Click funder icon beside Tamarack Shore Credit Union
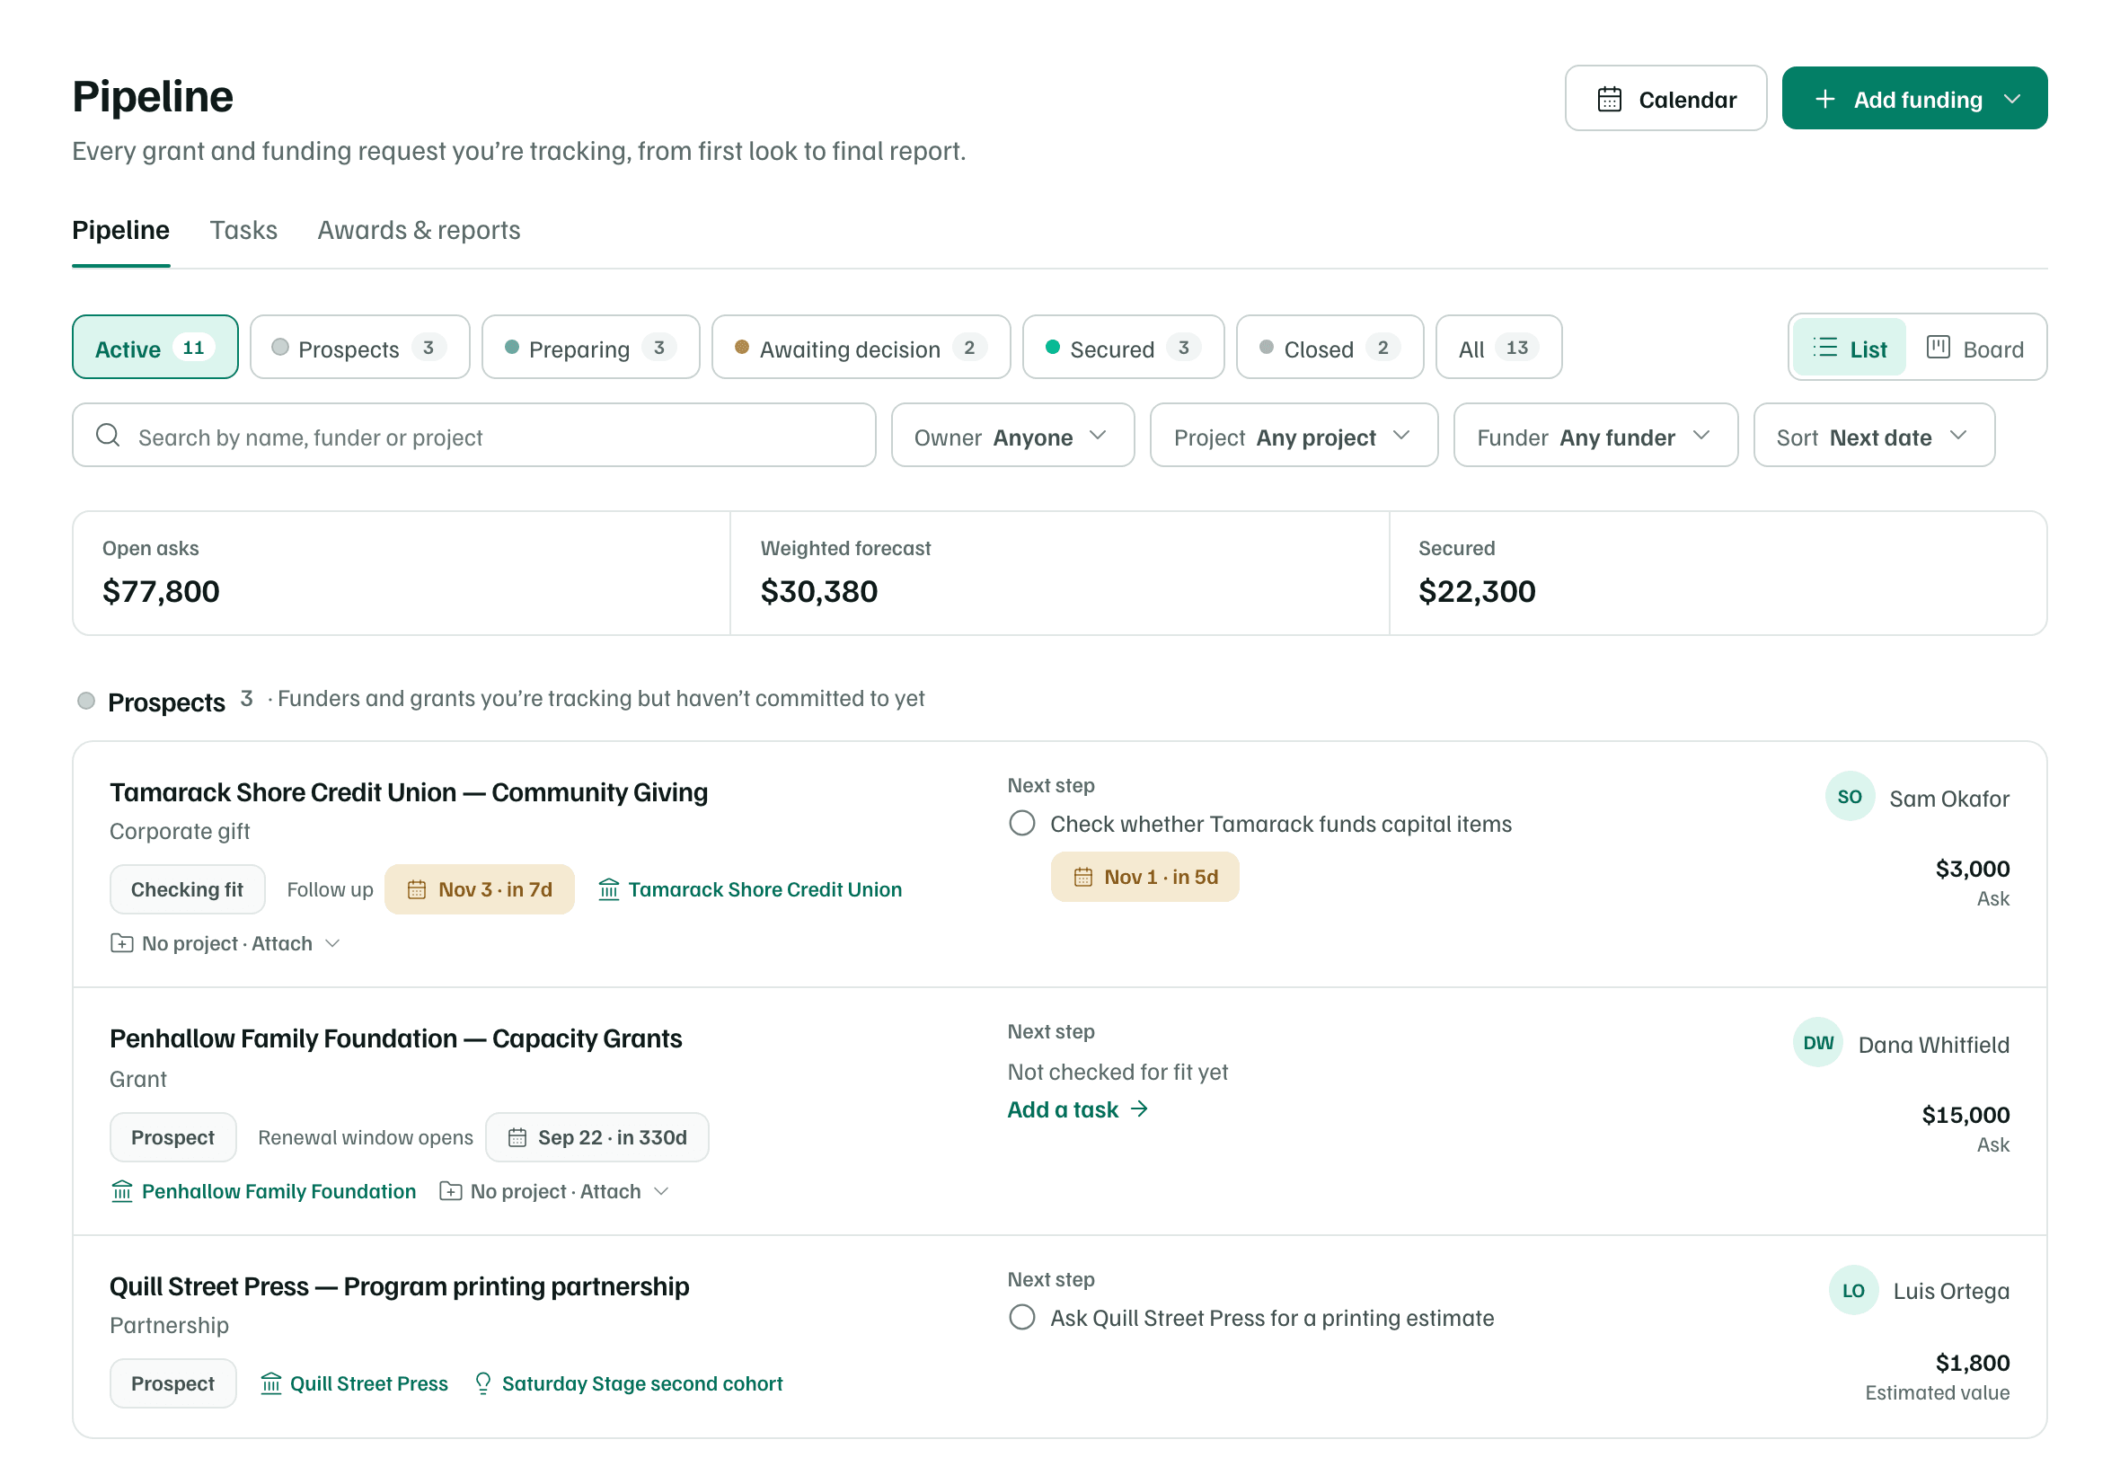The width and height of the screenshot is (2120, 1484). tap(608, 889)
